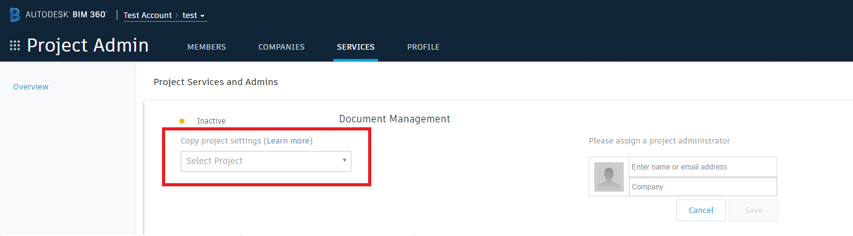Click the Copy project settings label
This screenshot has width=853, height=236.
(x=221, y=141)
